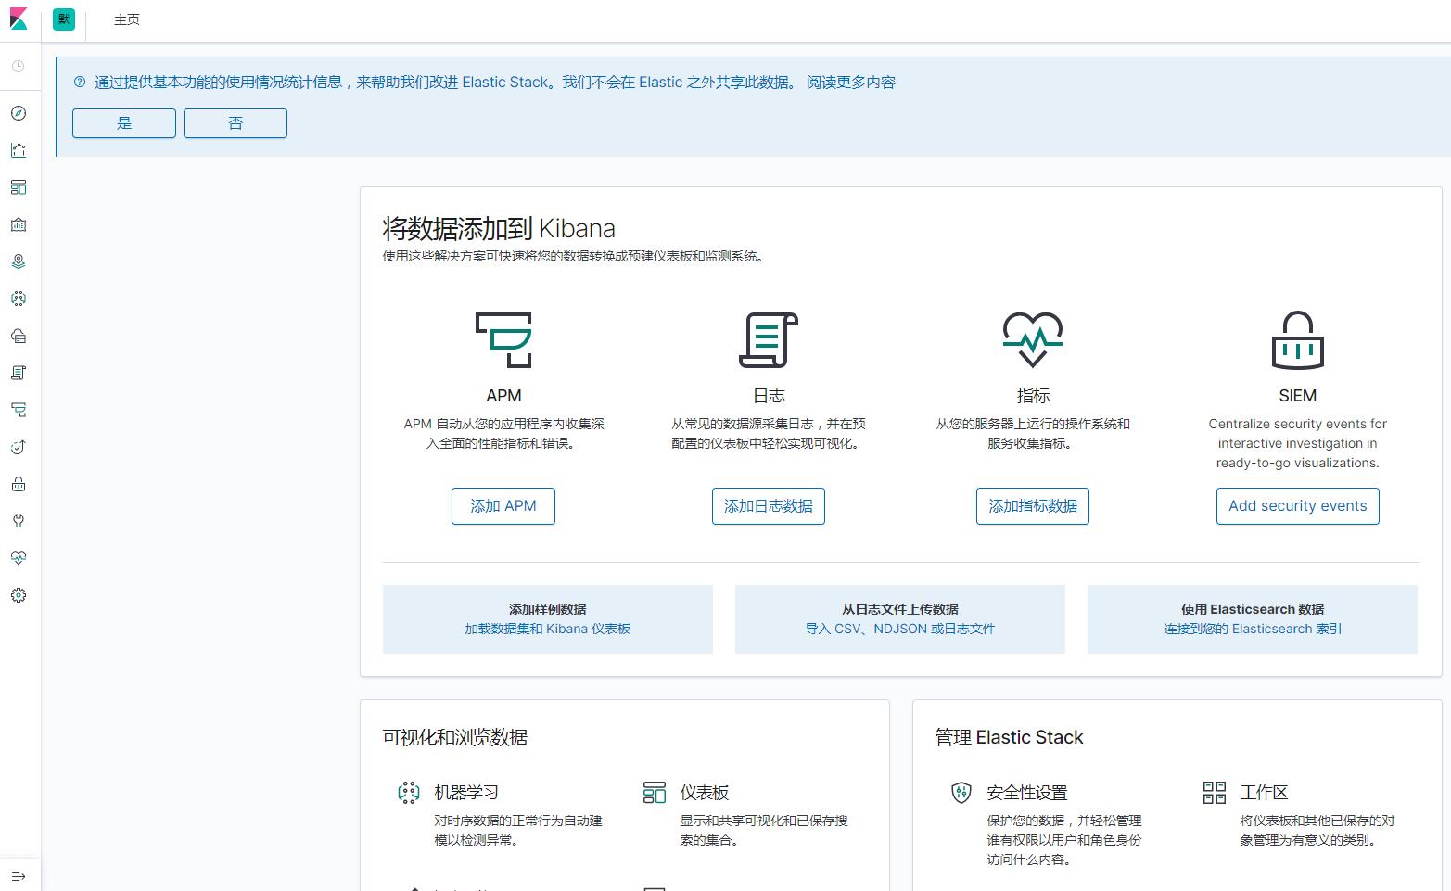1451x891 pixels.
Task: Click the 指标 title text
Action: (x=1033, y=396)
